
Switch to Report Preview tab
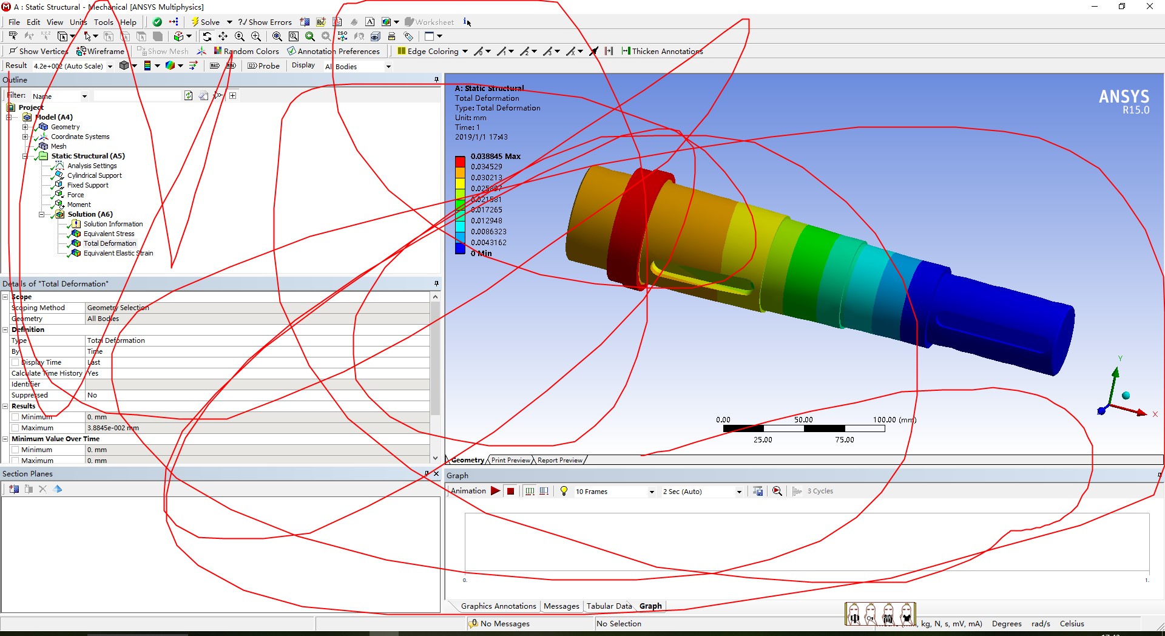(559, 460)
